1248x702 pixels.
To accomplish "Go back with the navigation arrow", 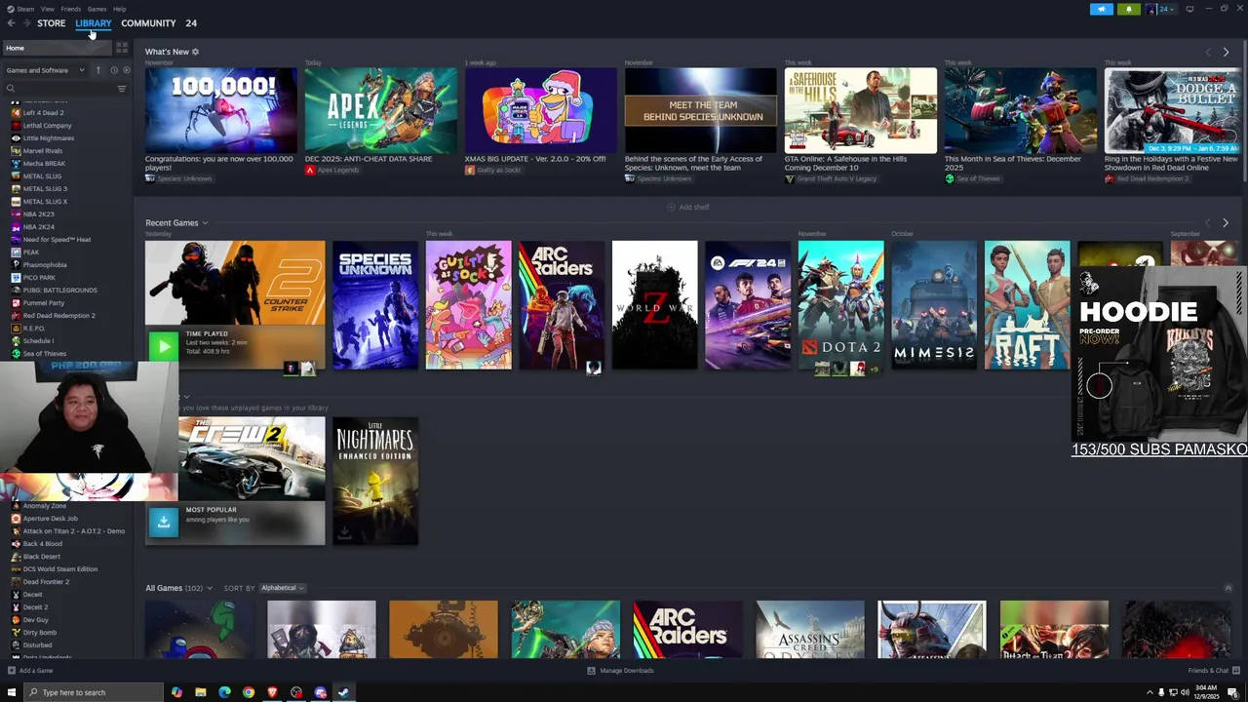I will pos(11,22).
